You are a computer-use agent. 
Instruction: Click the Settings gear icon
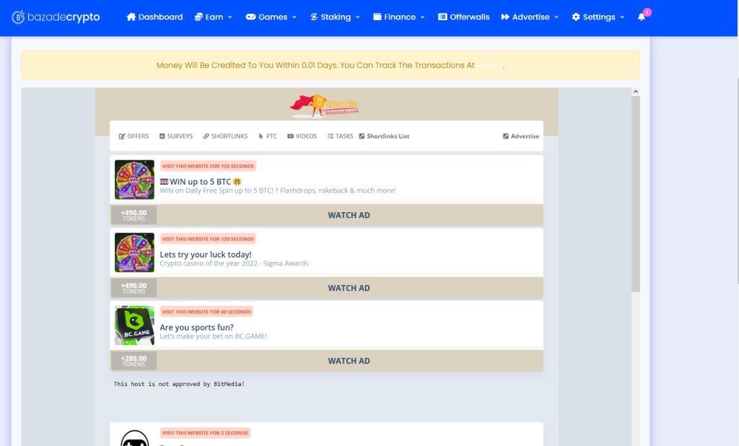(x=576, y=17)
